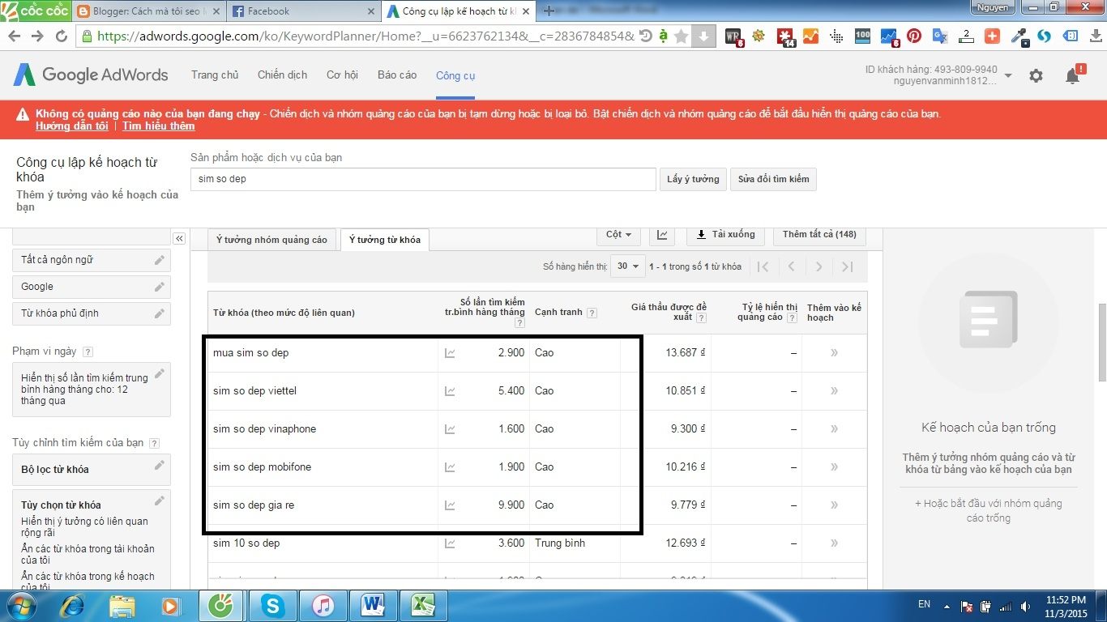The width and height of the screenshot is (1107, 622).
Task: Show trend chart for 'mua sim so dep'
Action: click(x=450, y=353)
